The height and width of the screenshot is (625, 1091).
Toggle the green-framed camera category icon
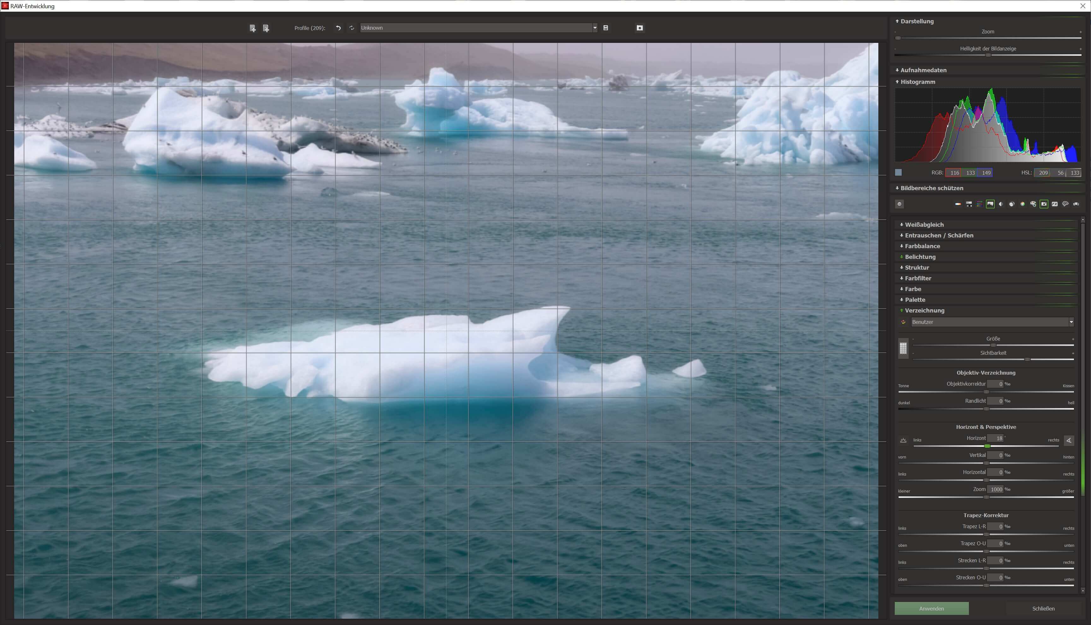(1044, 204)
